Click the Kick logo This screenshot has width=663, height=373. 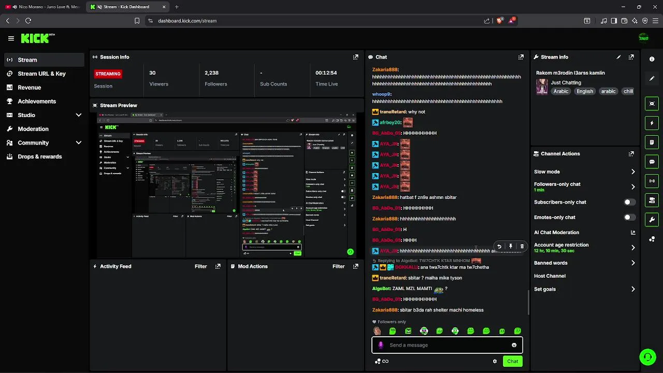(37, 38)
